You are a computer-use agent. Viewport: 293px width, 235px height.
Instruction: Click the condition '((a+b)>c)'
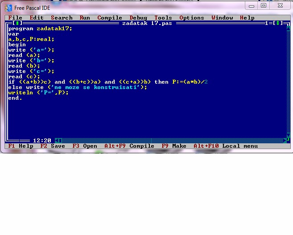pyautogui.click(x=35, y=82)
